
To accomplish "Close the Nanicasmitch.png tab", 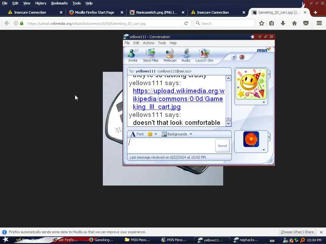I will (x=183, y=12).
